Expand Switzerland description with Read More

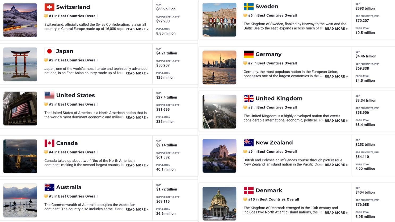click(x=137, y=29)
